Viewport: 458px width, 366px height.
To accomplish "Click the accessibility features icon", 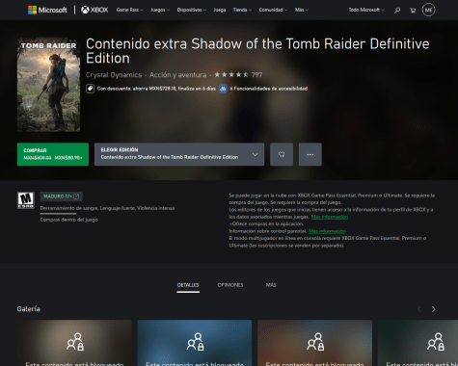I will click(x=223, y=89).
